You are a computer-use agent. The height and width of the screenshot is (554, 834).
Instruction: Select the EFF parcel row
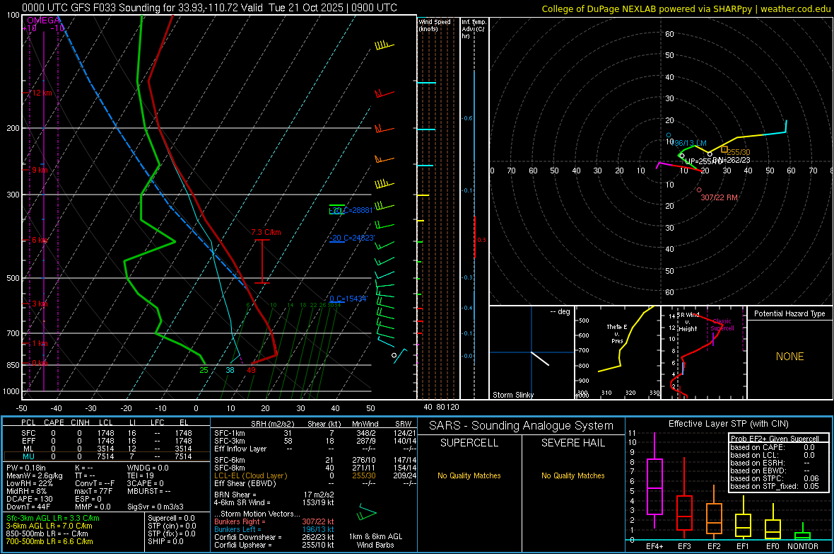pos(107,441)
